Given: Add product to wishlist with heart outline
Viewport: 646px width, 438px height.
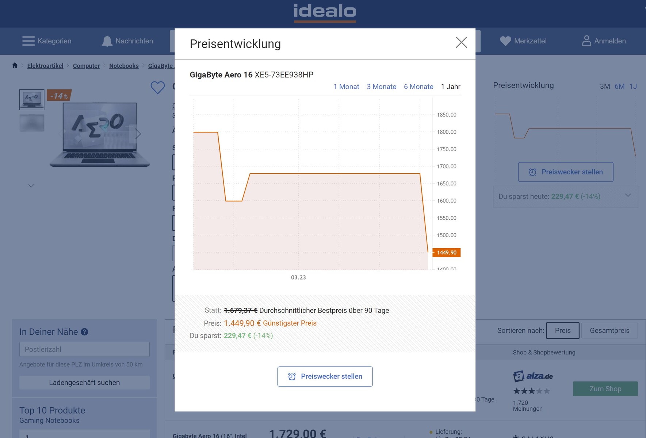Looking at the screenshot, I should (x=158, y=88).
